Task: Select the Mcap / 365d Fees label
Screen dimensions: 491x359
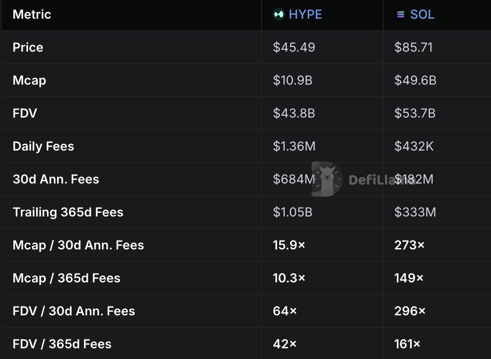Action: pos(66,278)
